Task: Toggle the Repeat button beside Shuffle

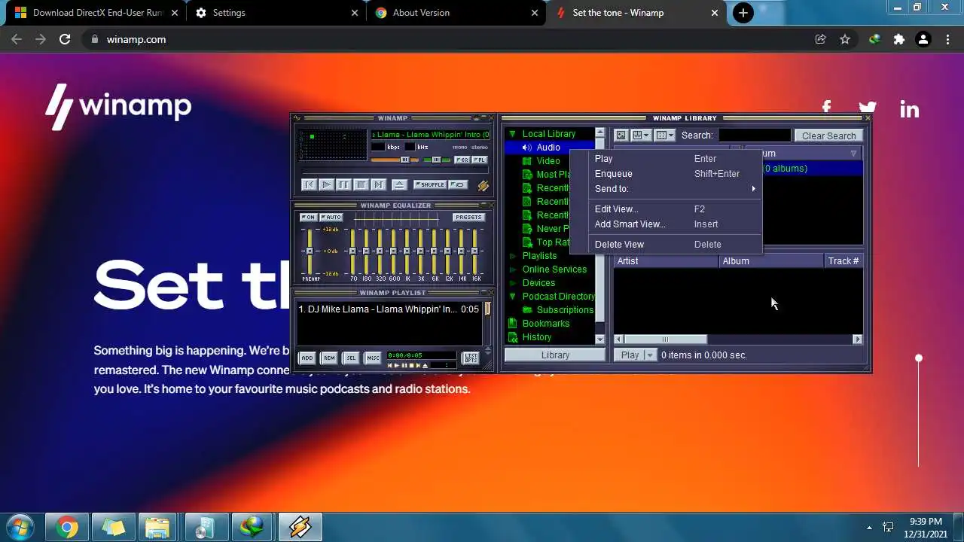Action: click(x=458, y=184)
